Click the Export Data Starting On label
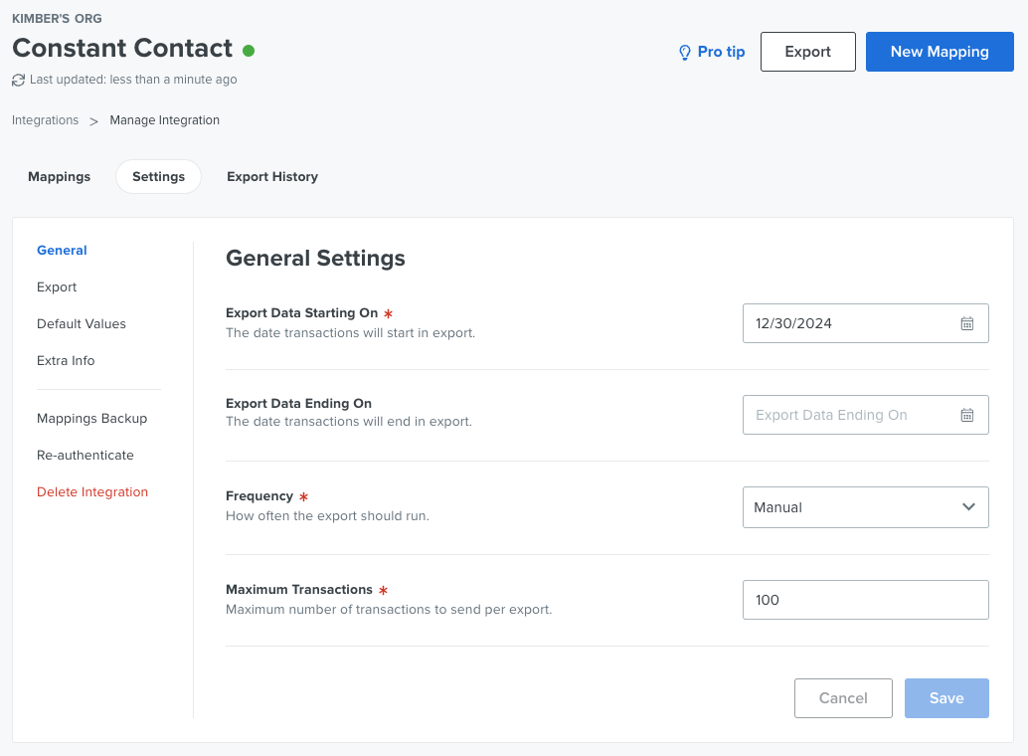Screen dimensions: 1028x756 tap(301, 313)
